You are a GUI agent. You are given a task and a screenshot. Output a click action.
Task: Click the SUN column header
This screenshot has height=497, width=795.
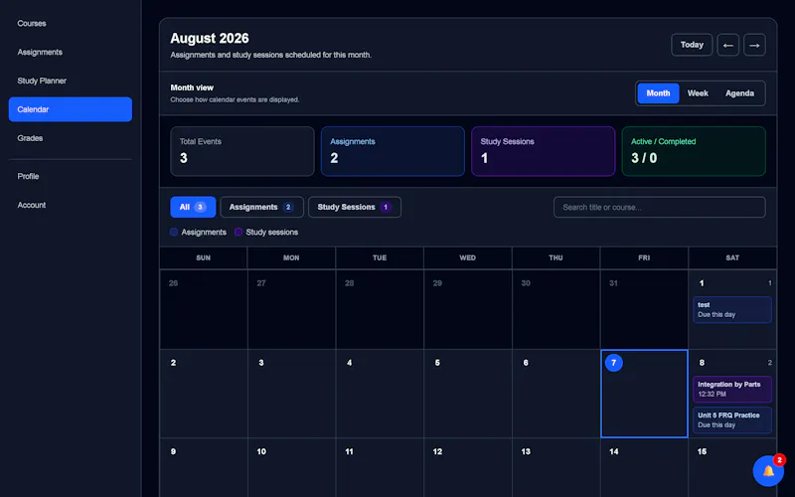[x=204, y=257]
